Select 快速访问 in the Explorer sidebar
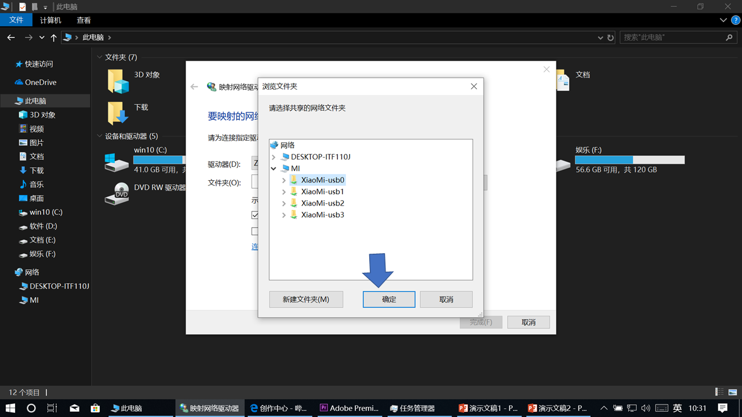 point(39,64)
